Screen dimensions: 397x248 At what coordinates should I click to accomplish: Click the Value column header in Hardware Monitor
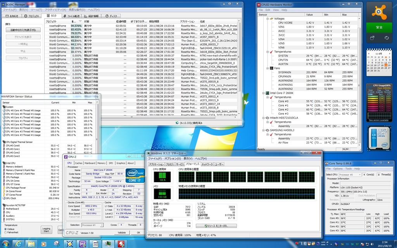click(314, 14)
